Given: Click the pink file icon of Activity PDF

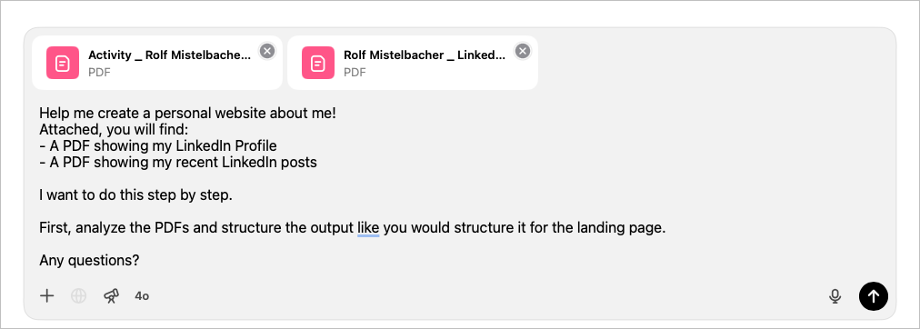Looking at the screenshot, I should (x=62, y=63).
